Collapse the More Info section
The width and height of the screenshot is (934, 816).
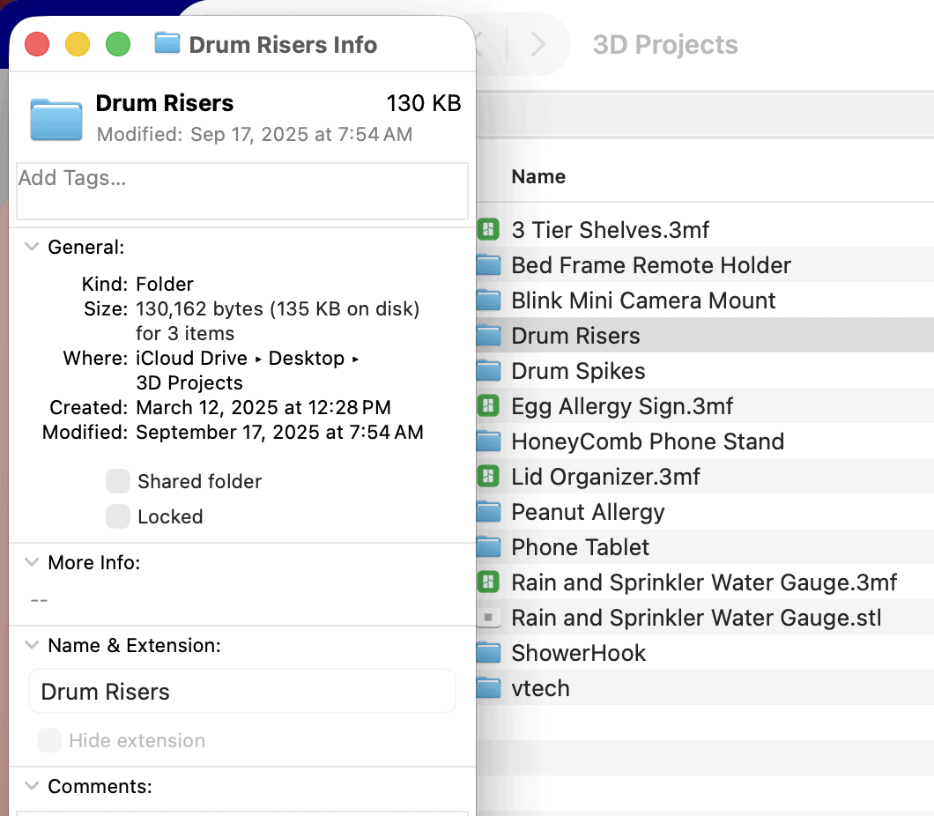pos(32,562)
